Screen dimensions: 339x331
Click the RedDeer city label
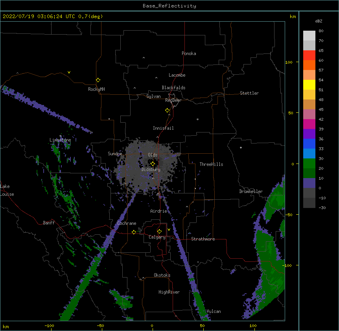pos(173,100)
